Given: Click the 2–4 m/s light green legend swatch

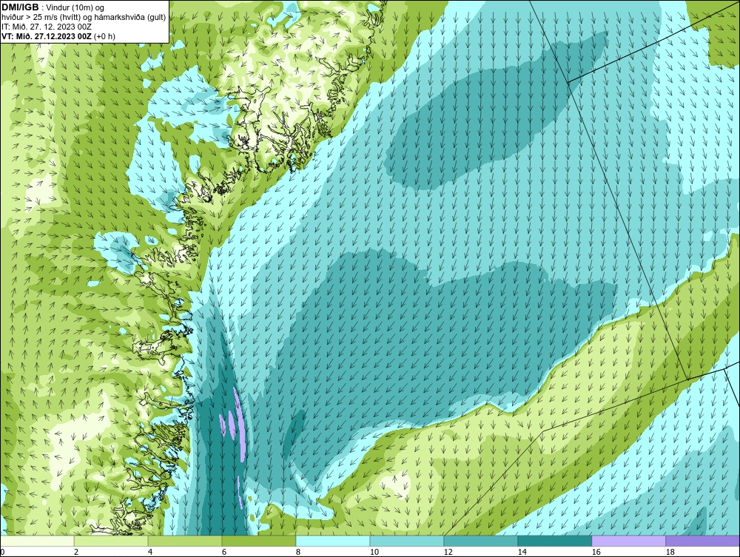Looking at the screenshot, I should [x=111, y=541].
